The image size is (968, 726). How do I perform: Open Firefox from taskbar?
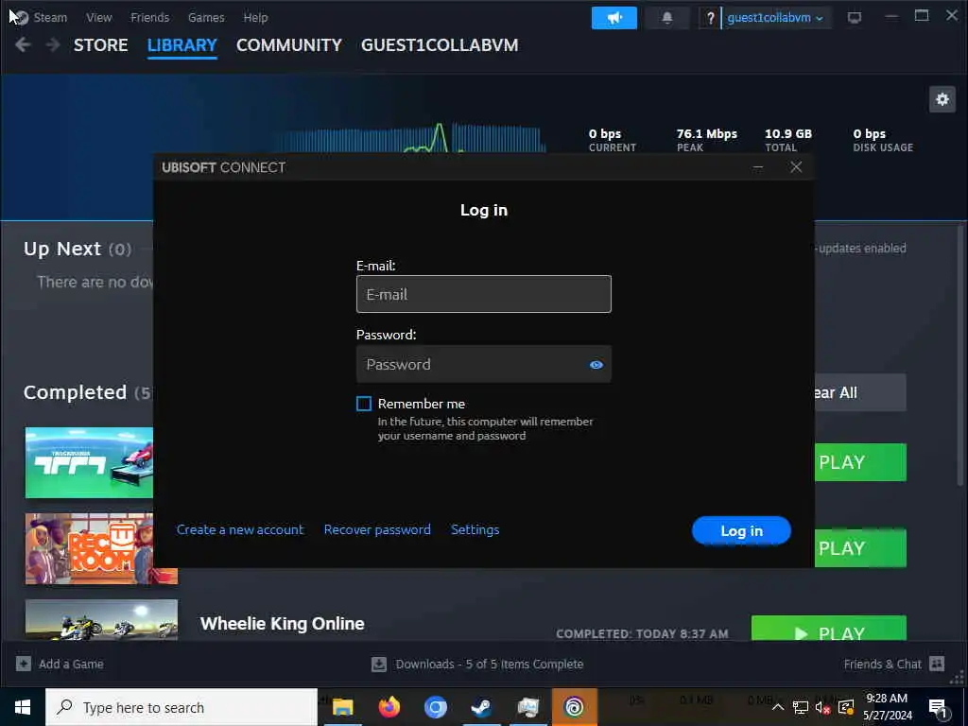tap(389, 707)
